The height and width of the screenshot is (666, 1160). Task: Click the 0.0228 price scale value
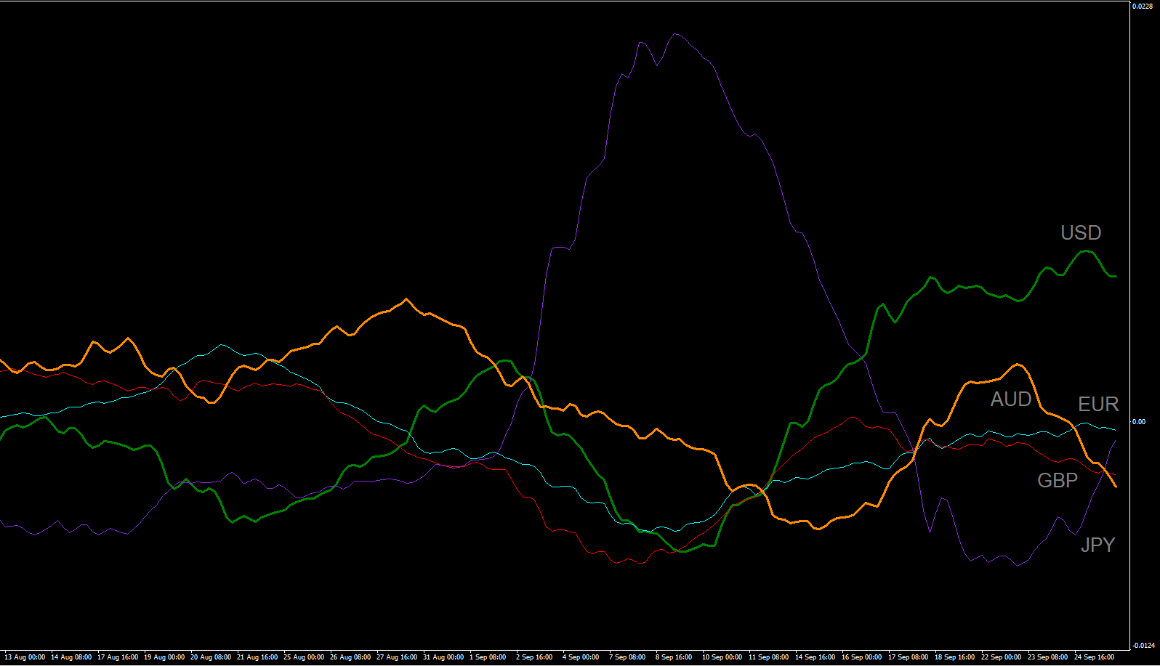1143,6
